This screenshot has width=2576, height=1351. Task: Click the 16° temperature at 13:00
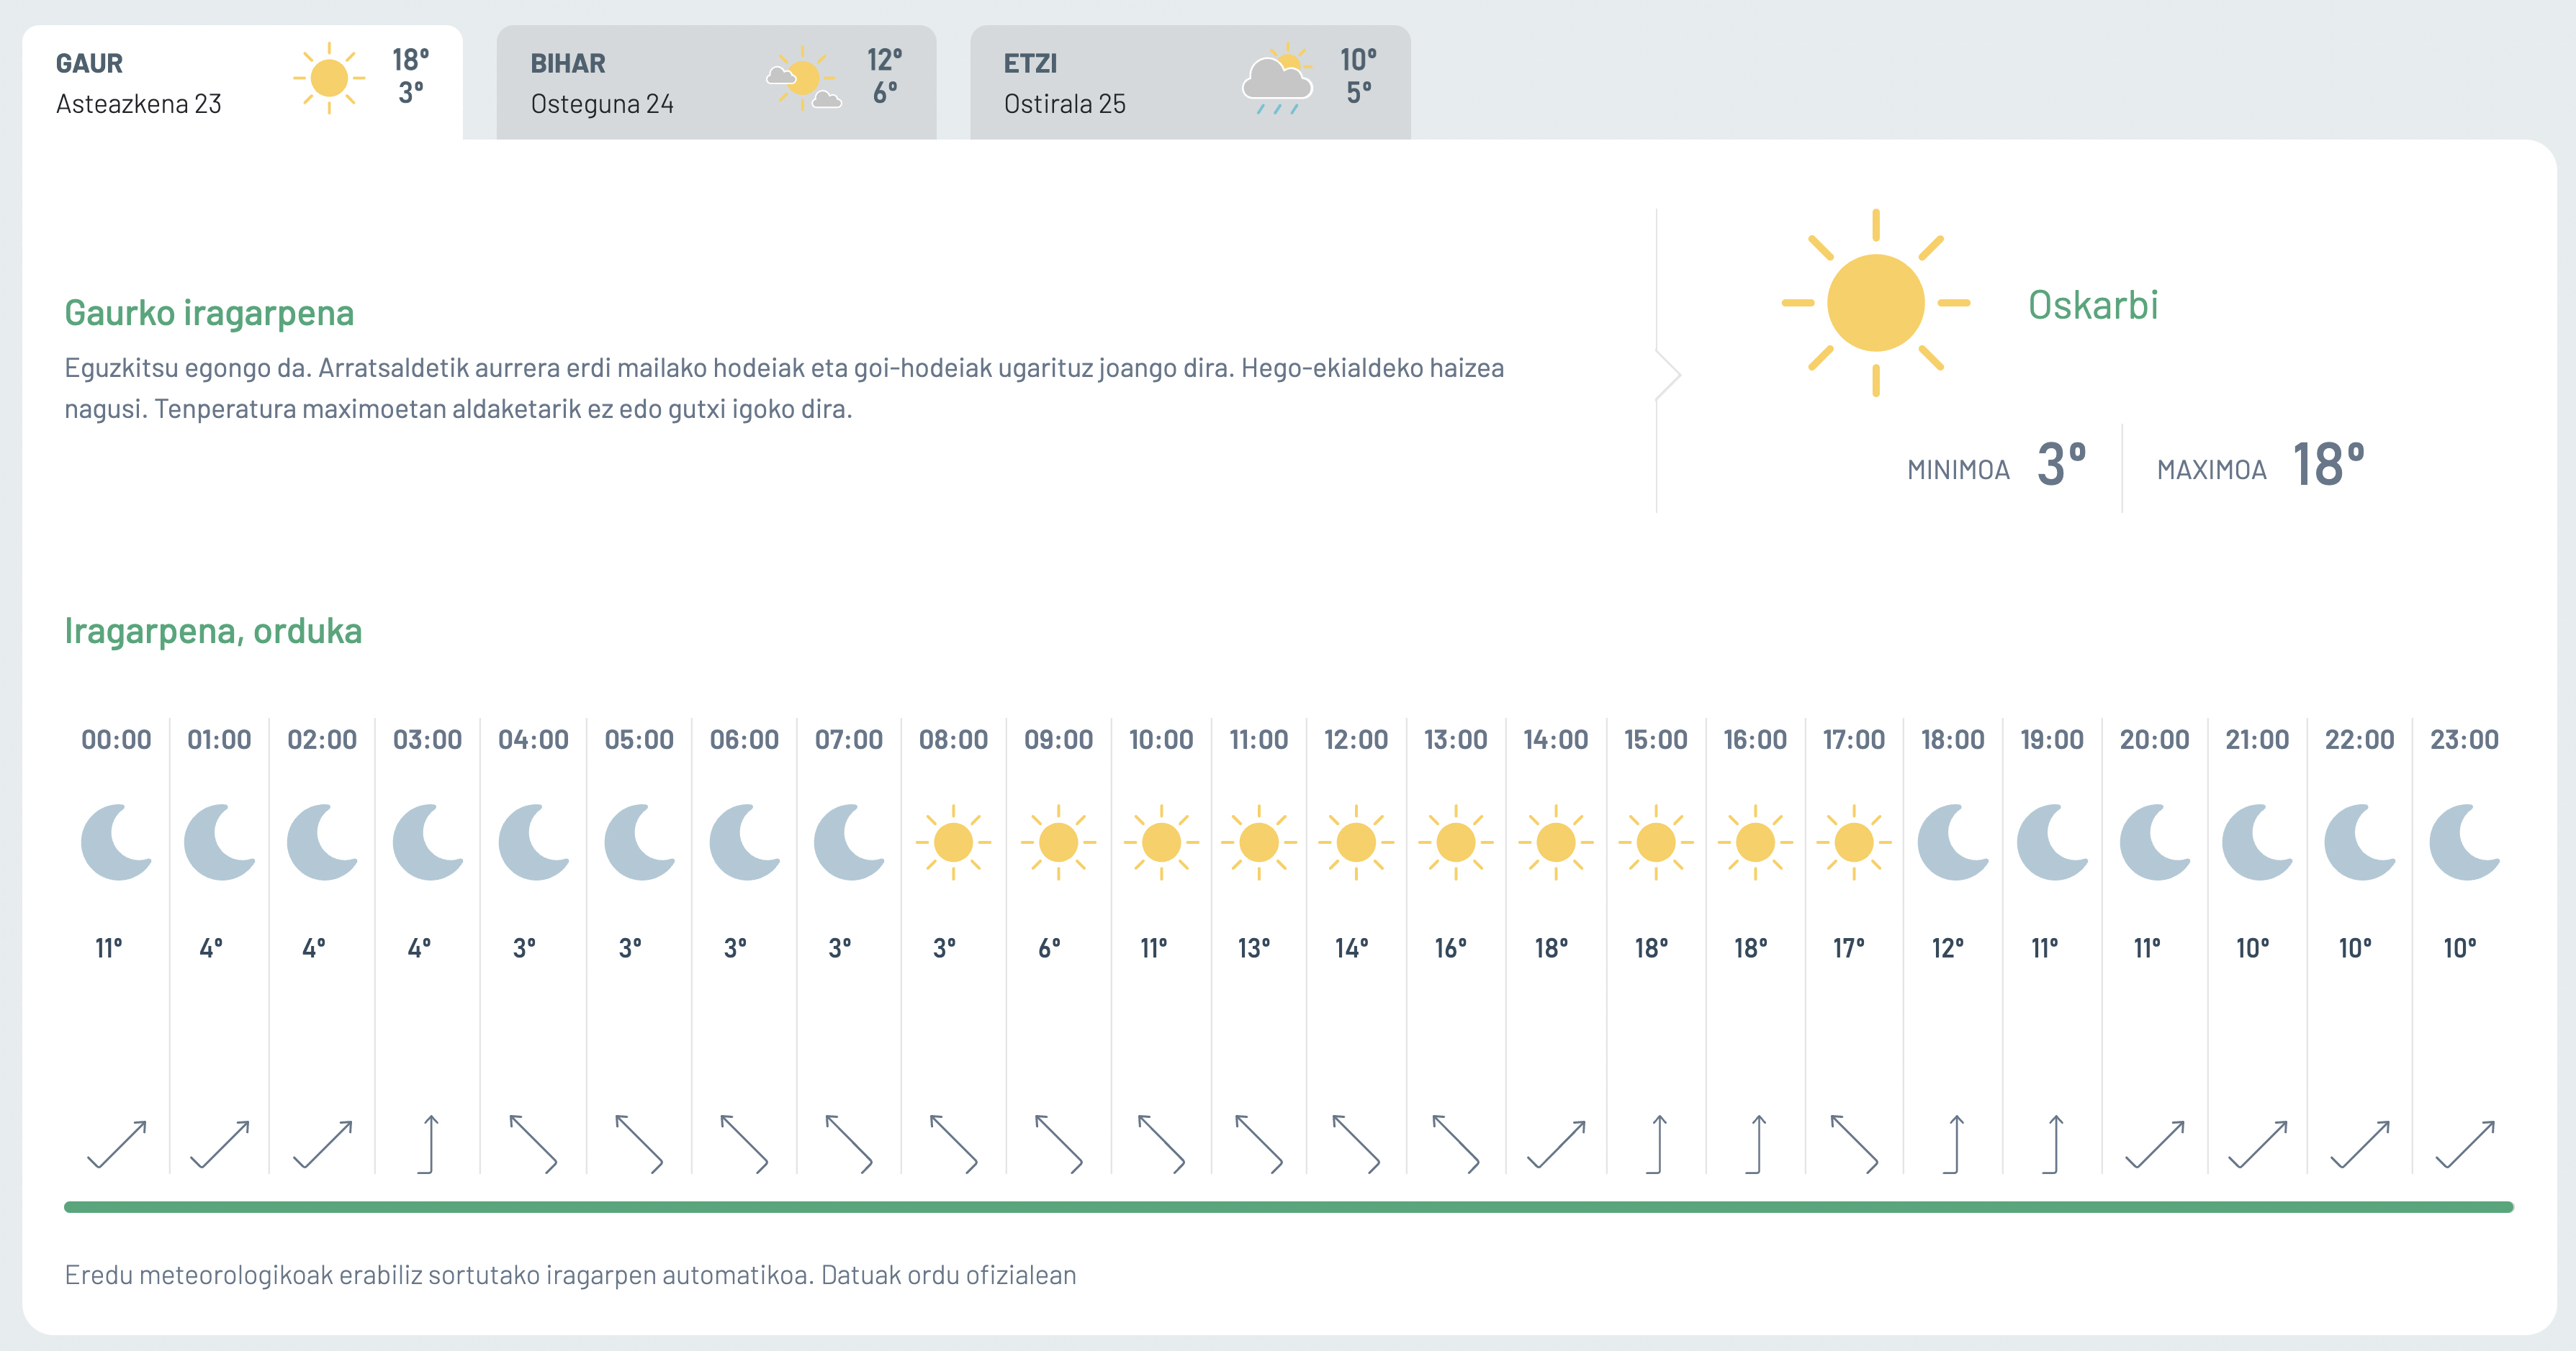click(1451, 948)
